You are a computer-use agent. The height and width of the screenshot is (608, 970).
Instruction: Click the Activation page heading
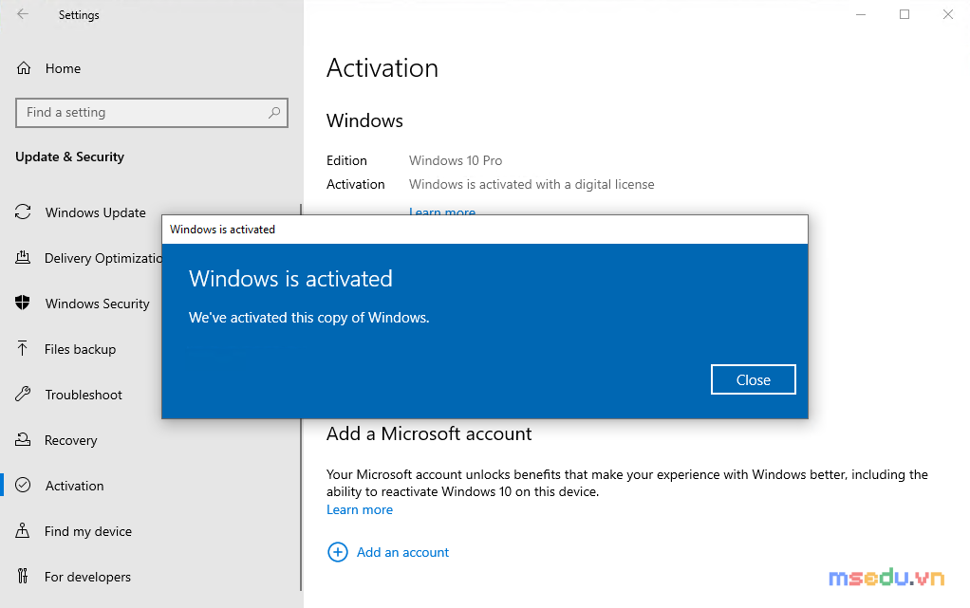(x=382, y=68)
